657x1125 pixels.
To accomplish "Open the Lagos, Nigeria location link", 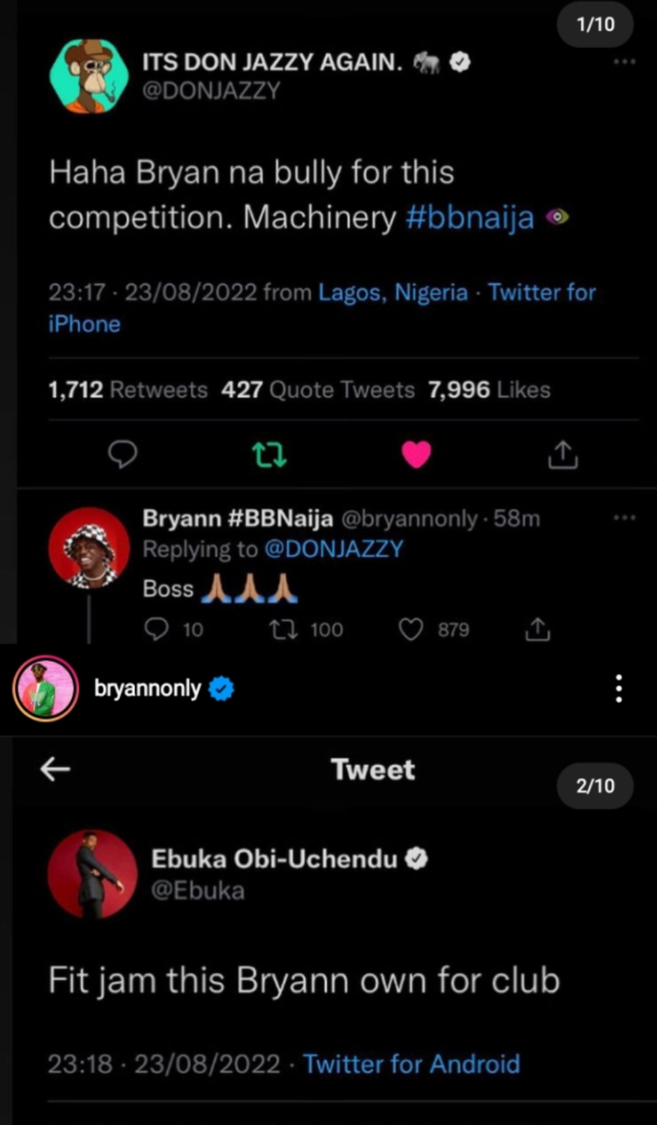I will coord(393,292).
